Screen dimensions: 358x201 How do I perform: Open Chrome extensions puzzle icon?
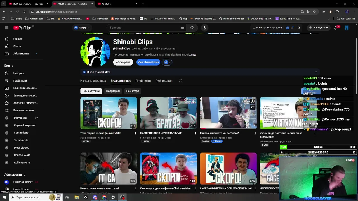(337, 12)
